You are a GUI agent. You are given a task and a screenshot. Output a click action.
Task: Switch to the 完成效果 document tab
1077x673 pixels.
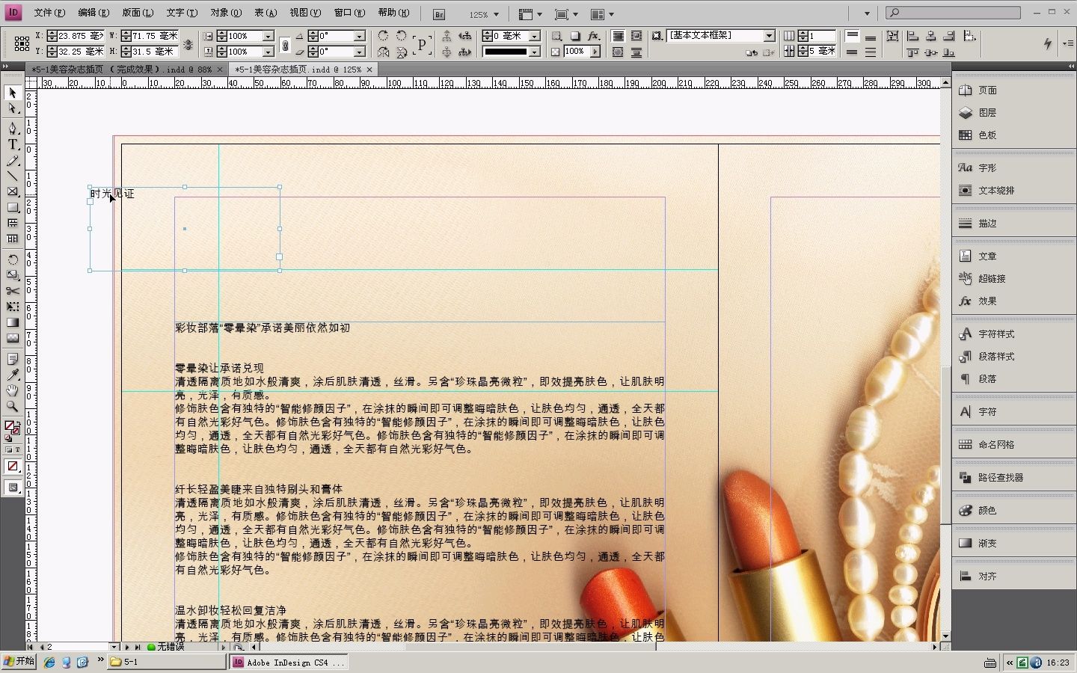pos(123,68)
